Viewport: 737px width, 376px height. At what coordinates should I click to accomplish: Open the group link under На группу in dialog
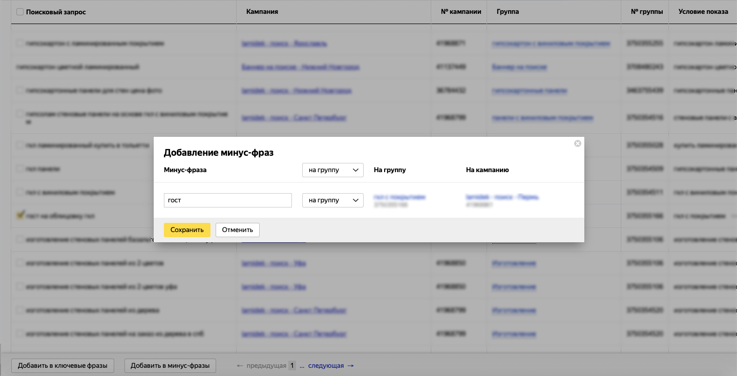coord(399,197)
